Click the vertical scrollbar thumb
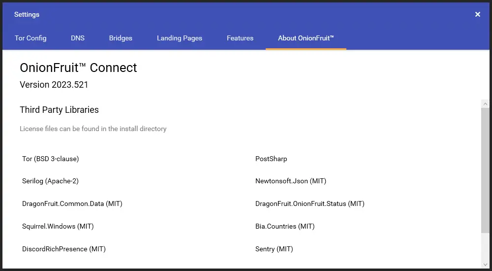 [486, 170]
